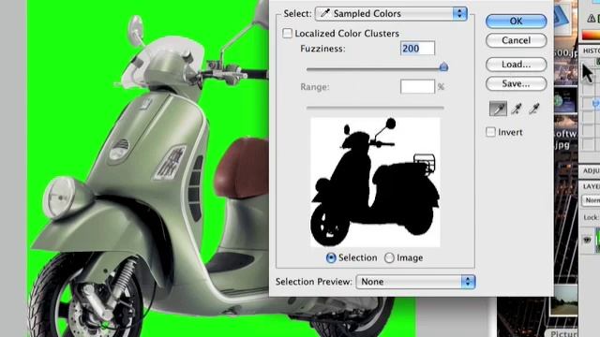
Task: Cancel the Color Range dialog
Action: (516, 40)
